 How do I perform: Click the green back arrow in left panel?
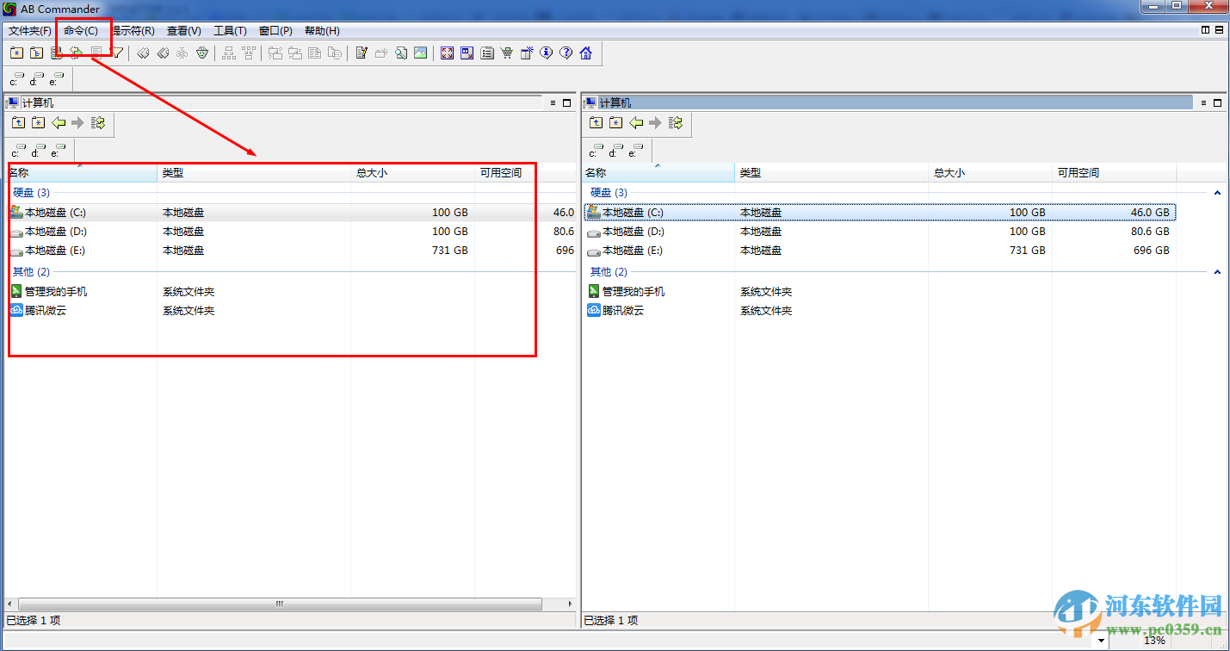point(58,123)
